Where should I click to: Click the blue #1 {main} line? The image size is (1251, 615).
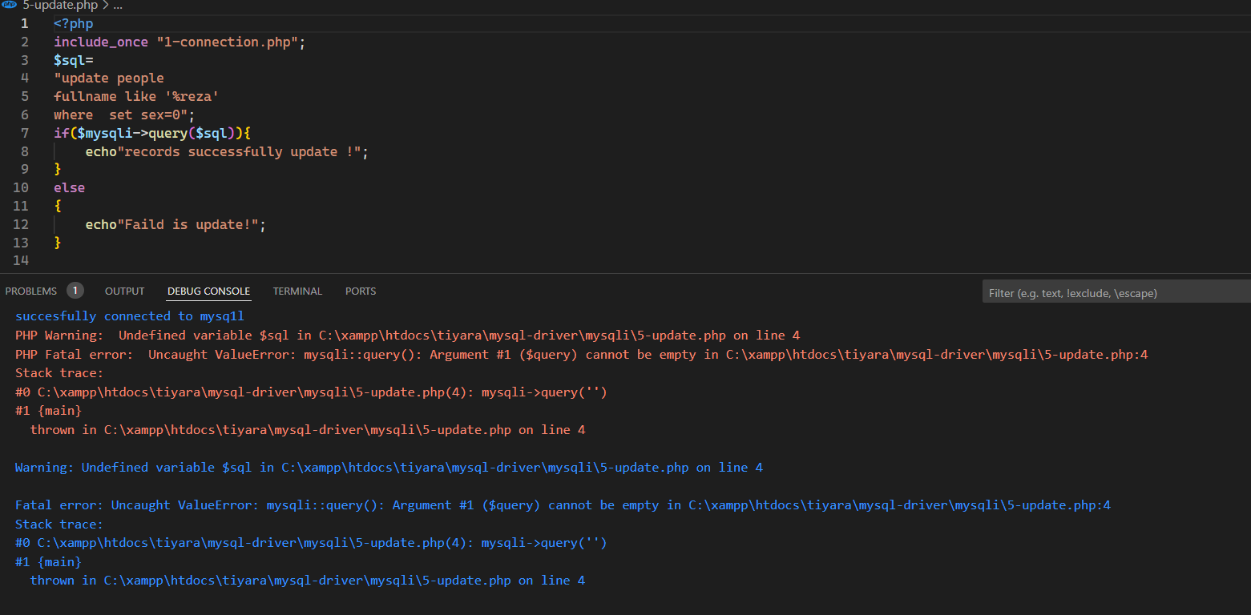tap(48, 562)
